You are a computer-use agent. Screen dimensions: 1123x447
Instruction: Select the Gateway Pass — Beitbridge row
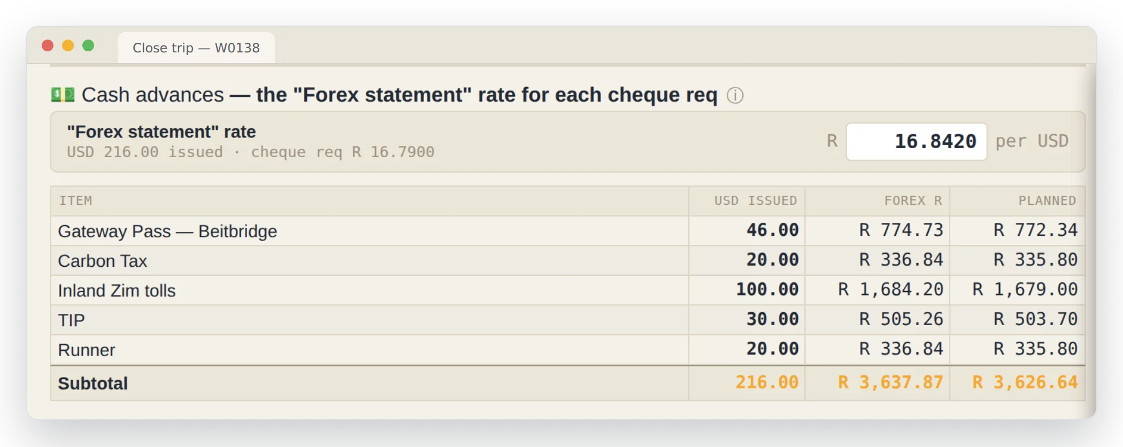(x=568, y=230)
